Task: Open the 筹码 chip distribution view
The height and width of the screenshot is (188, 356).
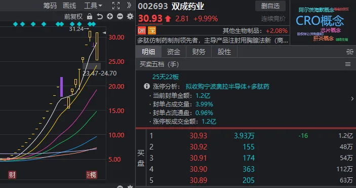Action: 50,6
